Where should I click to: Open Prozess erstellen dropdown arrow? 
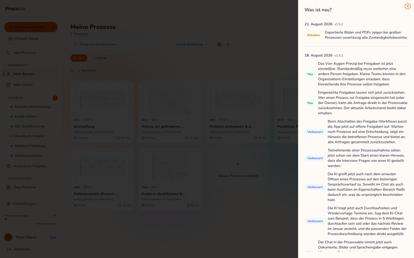point(54,27)
